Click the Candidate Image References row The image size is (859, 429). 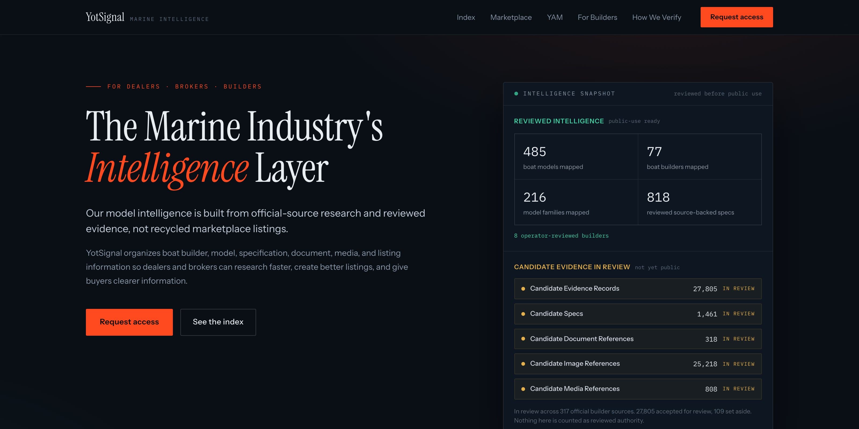click(x=638, y=364)
